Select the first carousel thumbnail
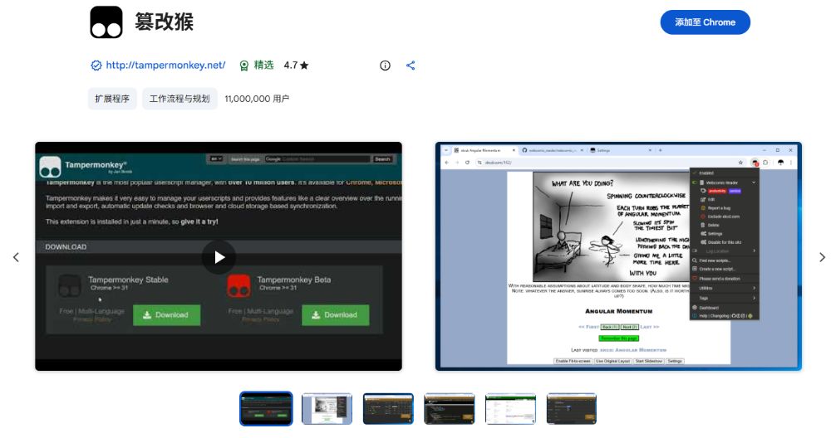The height and width of the screenshot is (438, 831). 266,409
